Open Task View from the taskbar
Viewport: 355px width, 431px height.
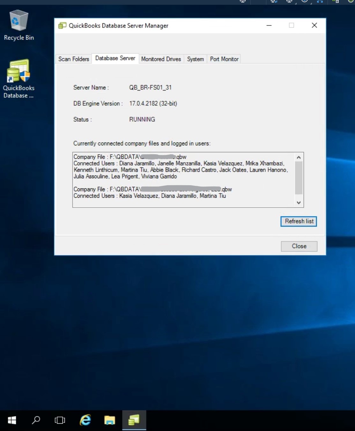coord(60,420)
